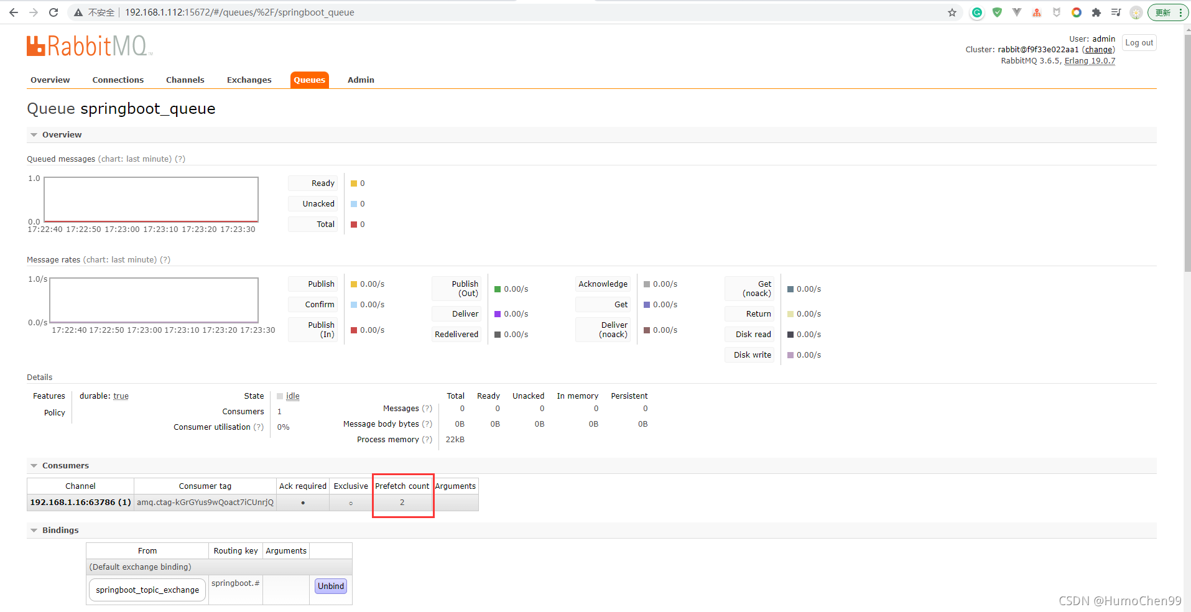Screen dimensions: 1191x612
Task: Click the Prefetch count column header
Action: tap(402, 486)
